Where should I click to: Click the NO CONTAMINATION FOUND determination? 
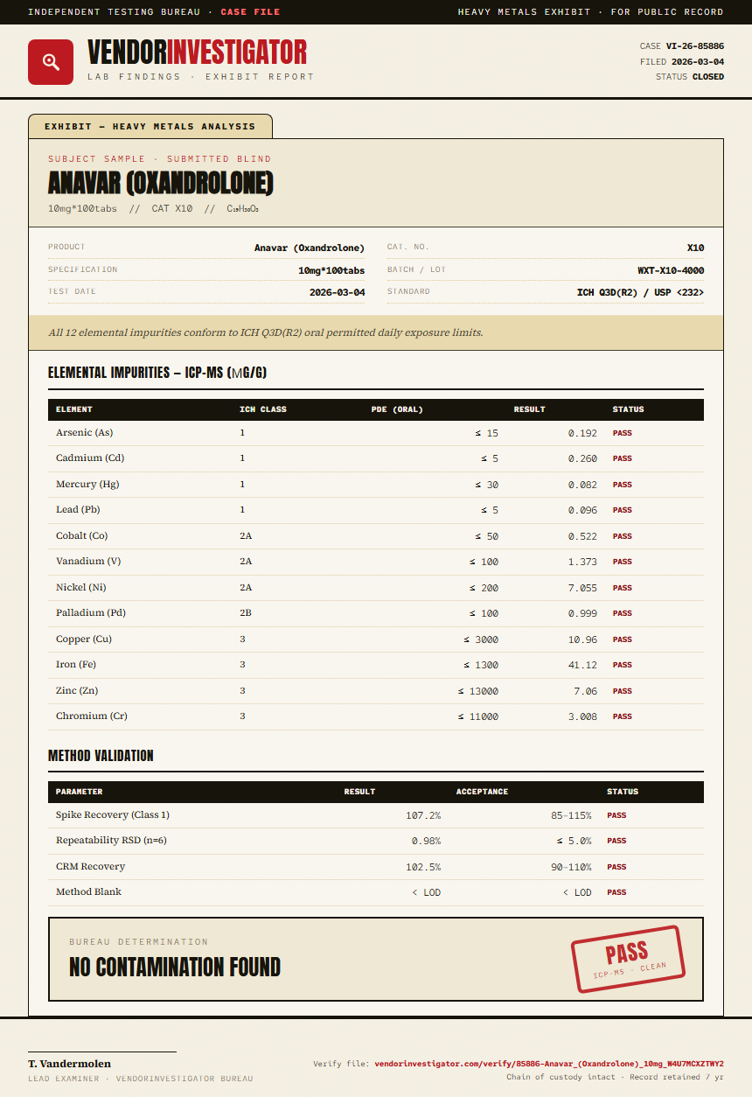tap(175, 967)
